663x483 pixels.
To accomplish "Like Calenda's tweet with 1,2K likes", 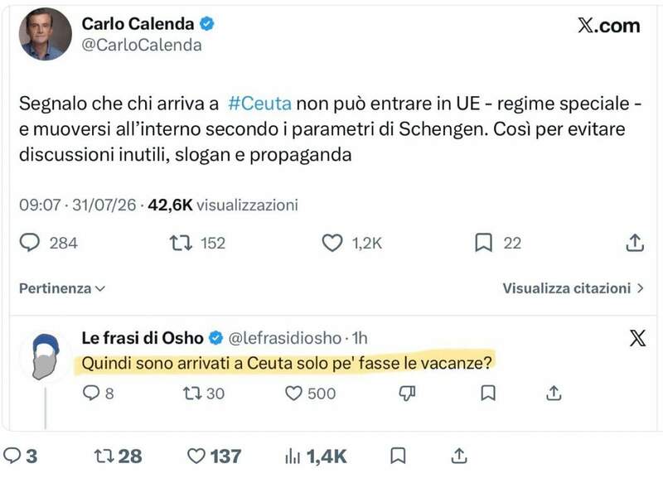I will (x=332, y=243).
